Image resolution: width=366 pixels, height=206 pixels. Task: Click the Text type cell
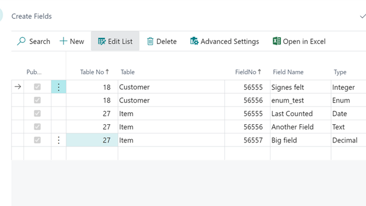[348, 127]
